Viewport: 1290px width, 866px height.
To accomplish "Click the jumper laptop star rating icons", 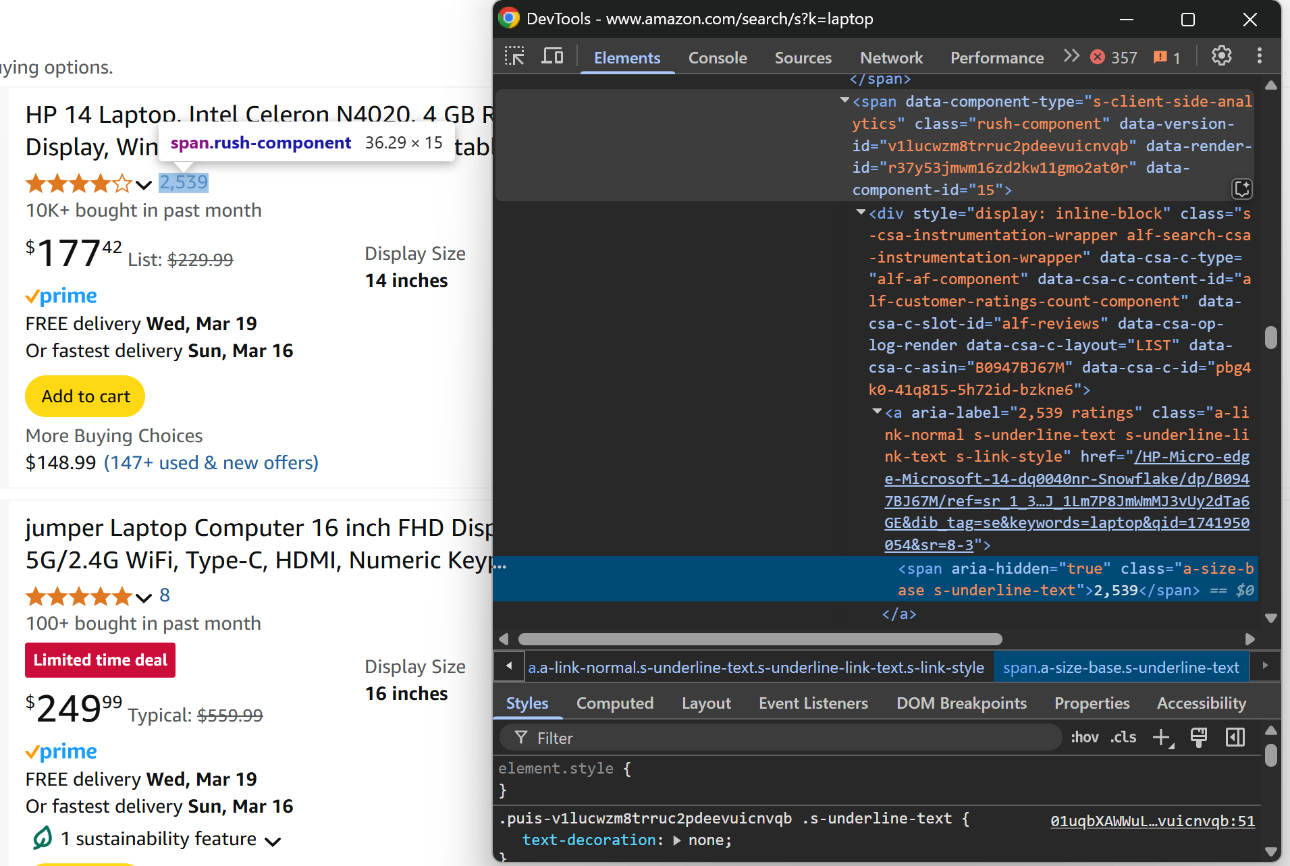I will [78, 596].
